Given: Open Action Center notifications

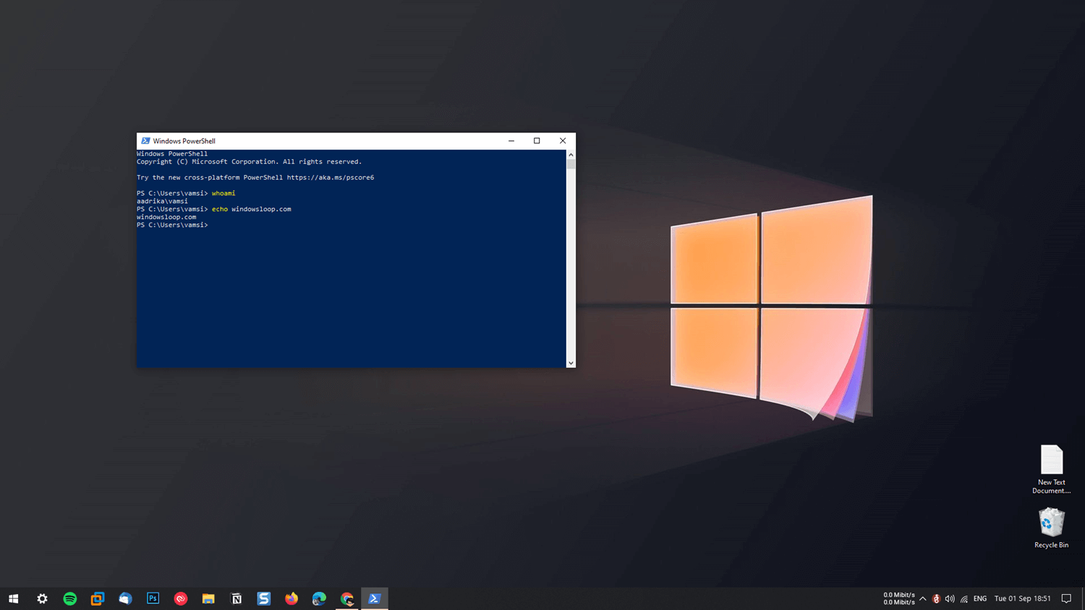Looking at the screenshot, I should coord(1065,598).
